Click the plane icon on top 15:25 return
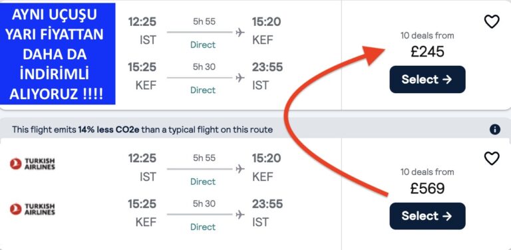The width and height of the screenshot is (511, 250). coord(240,78)
